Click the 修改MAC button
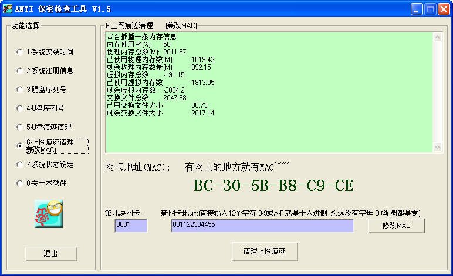 (x=396, y=226)
